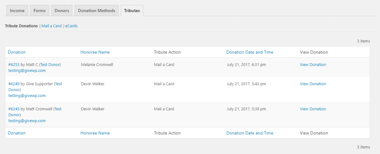
Task: Select the Donors tab
Action: click(x=62, y=11)
